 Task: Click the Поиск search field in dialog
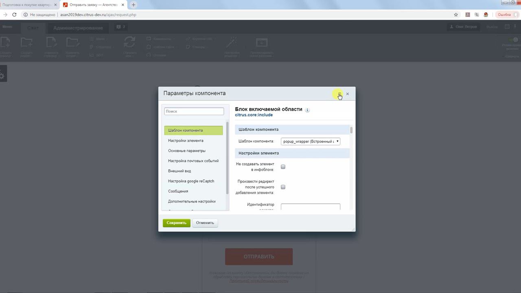[x=194, y=111]
